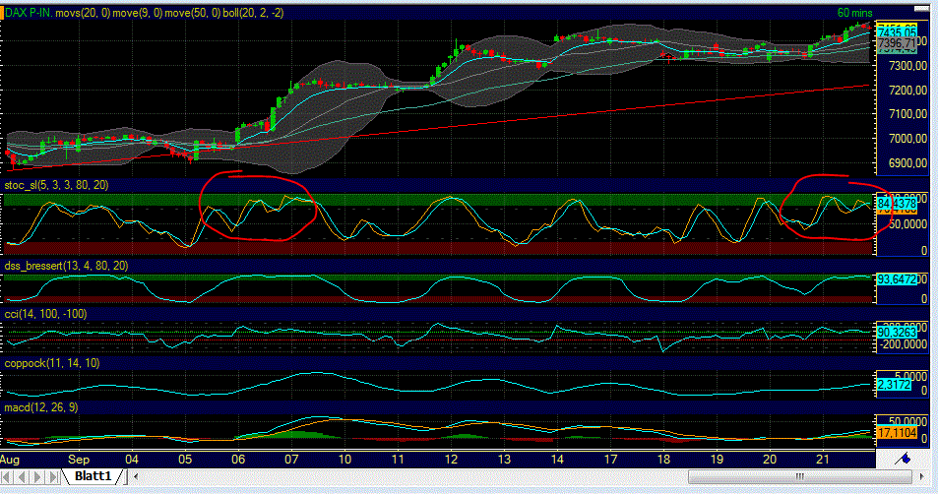938x494 pixels.
Task: Click the '12' date axis label
Action: [x=451, y=460]
